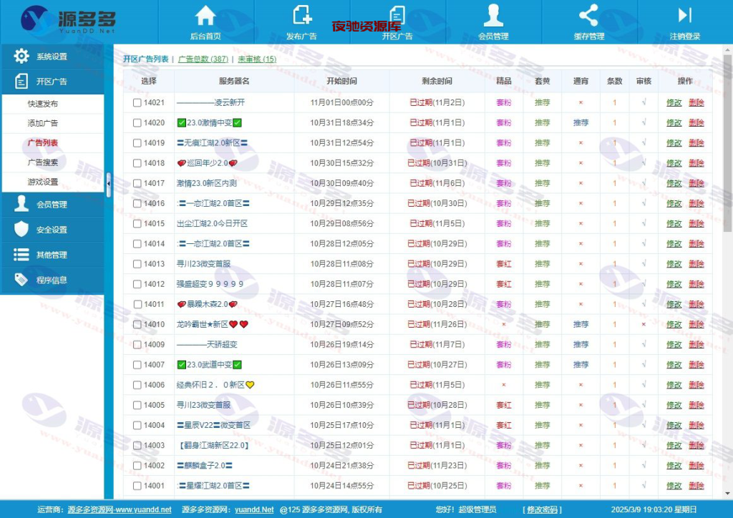Collapse the sidebar using the splitter handle

pos(109,184)
